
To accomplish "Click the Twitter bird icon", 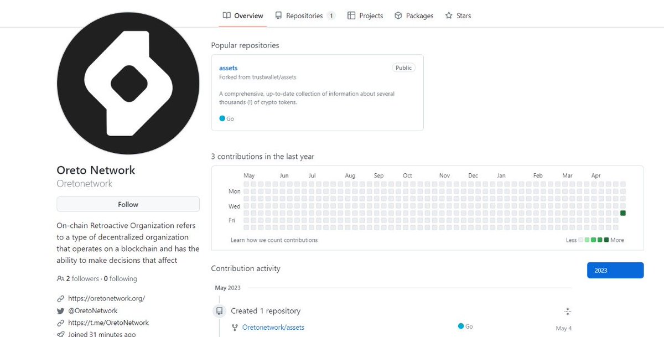I will 60,311.
